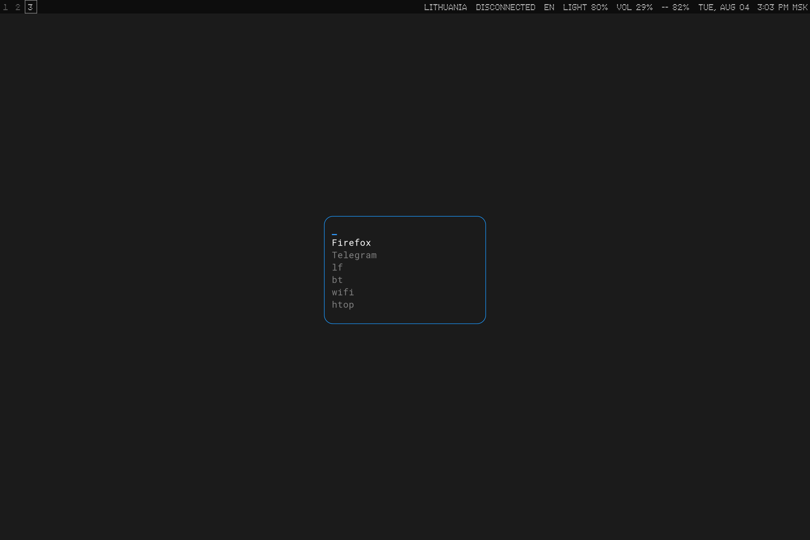The image size is (810, 540).
Task: Click the LITHUANIA status bar entry
Action: pyautogui.click(x=445, y=7)
